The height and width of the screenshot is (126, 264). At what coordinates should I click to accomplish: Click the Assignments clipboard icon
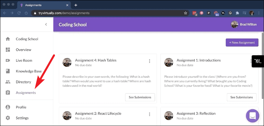pos(8,93)
